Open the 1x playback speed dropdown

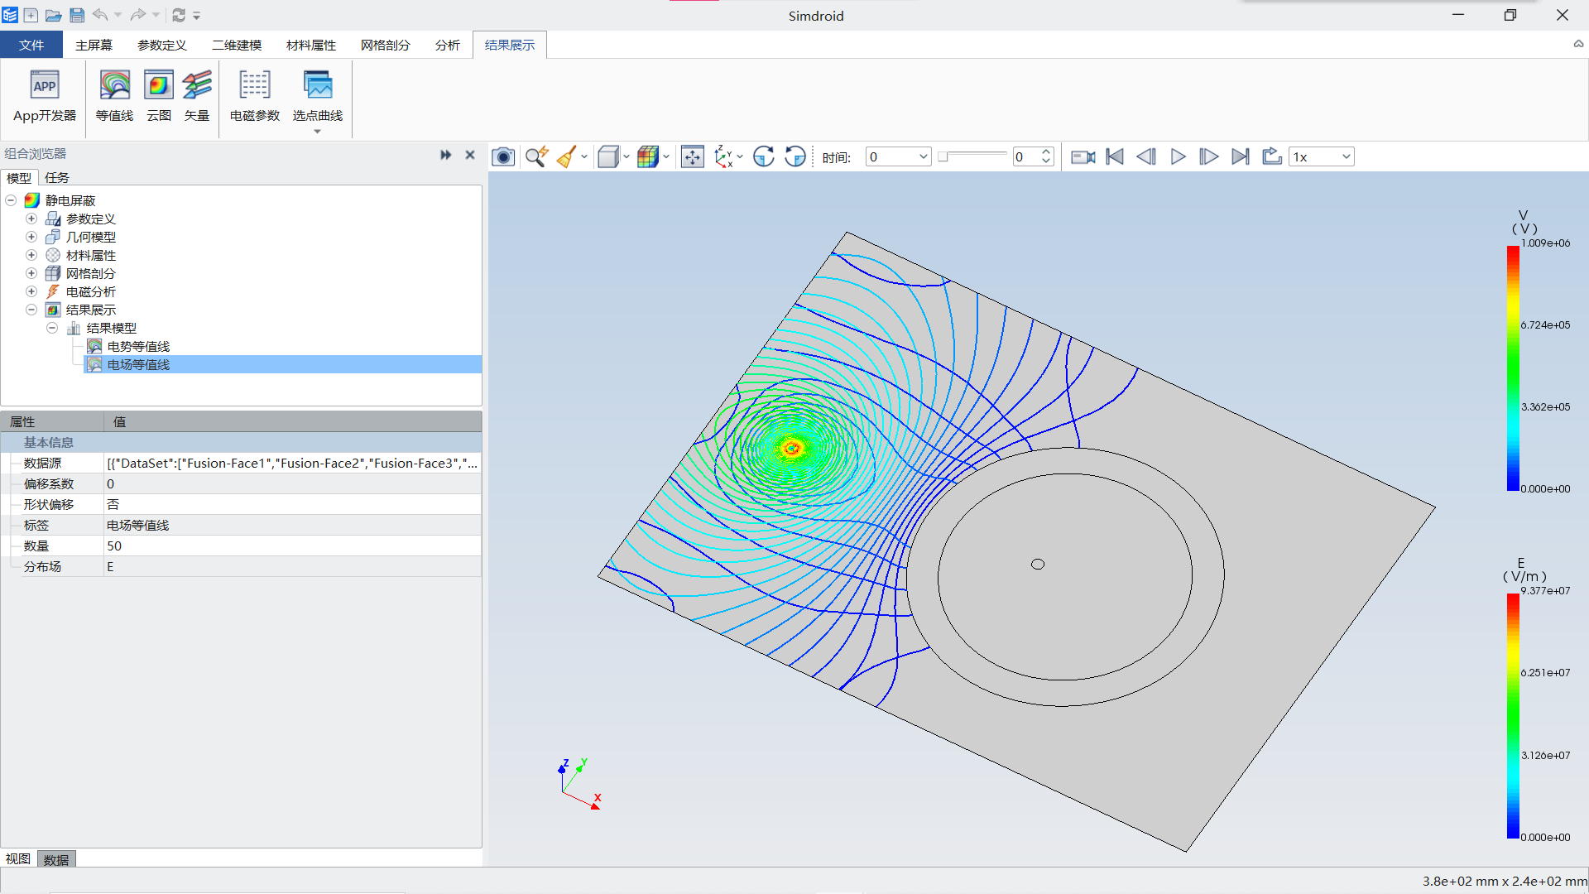pyautogui.click(x=1322, y=156)
